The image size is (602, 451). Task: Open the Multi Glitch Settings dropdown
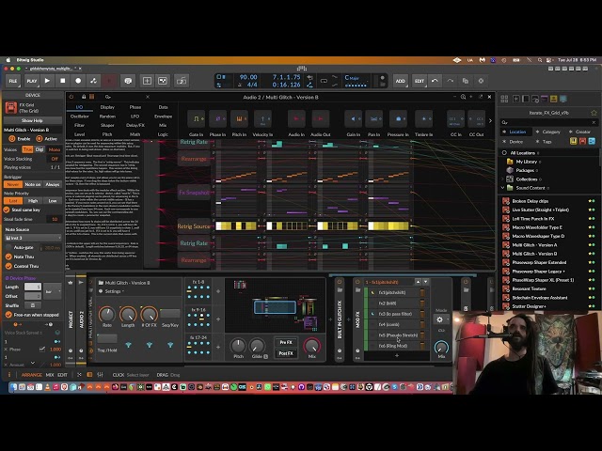112,291
